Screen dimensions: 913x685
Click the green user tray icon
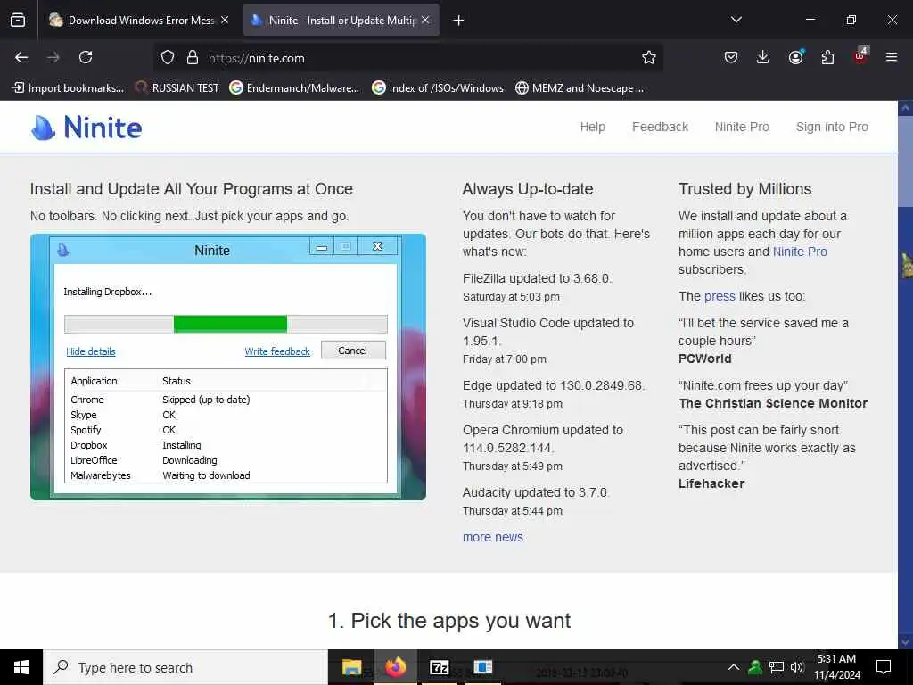coord(755,667)
